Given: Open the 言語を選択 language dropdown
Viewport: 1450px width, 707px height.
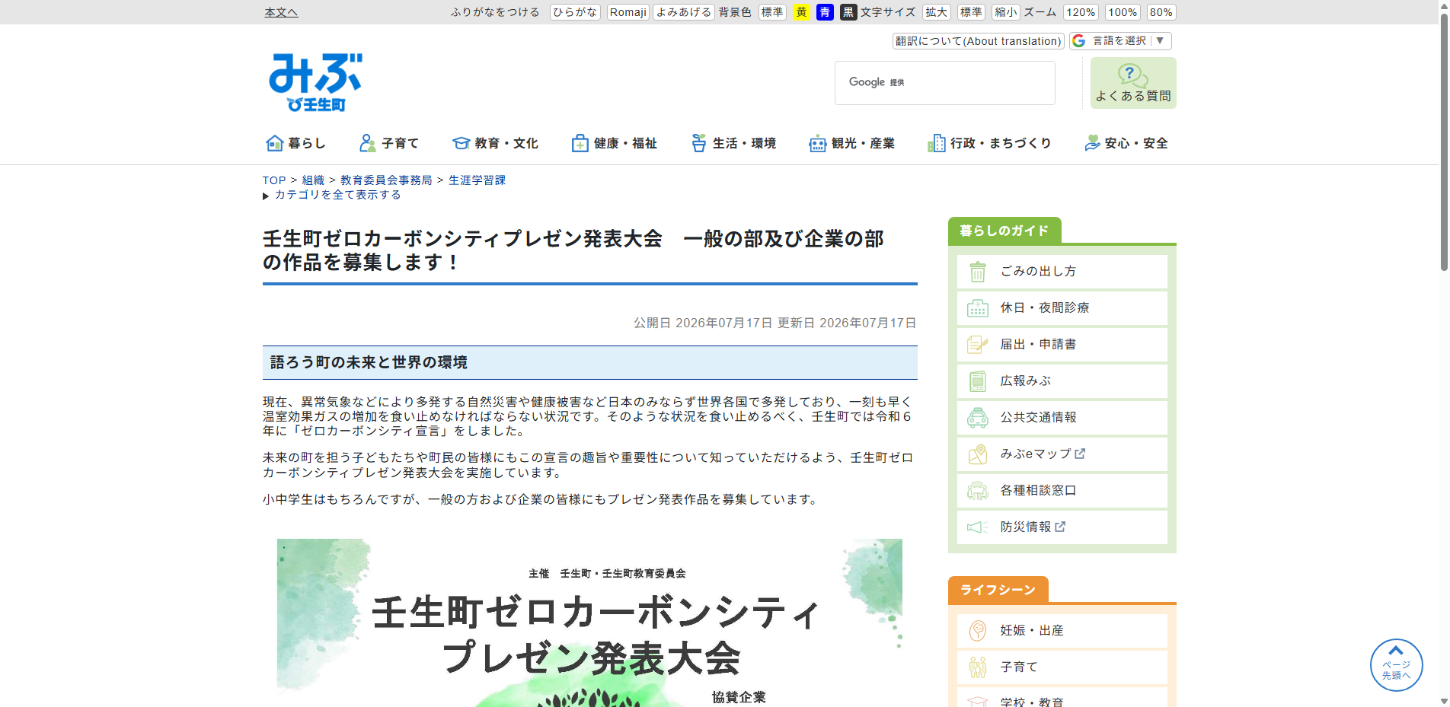Looking at the screenshot, I should coord(1120,41).
